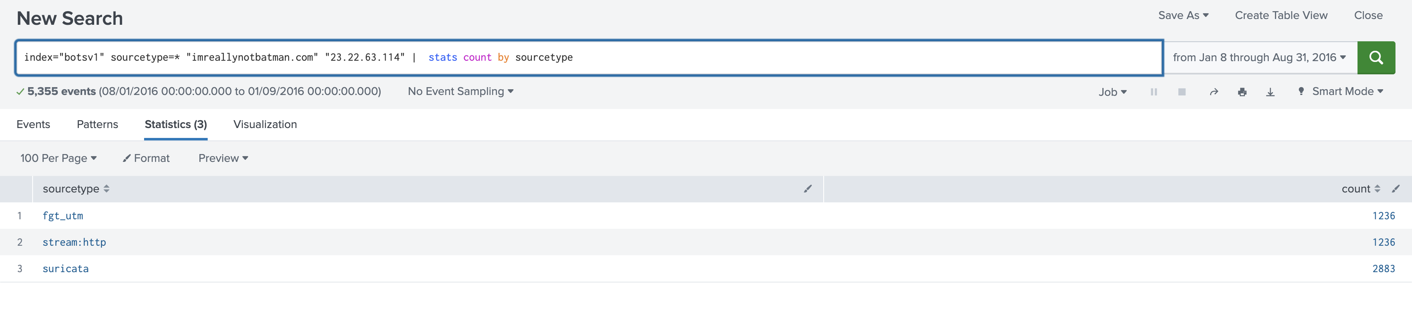
Task: Change the 100 Per Page setting
Action: pos(57,158)
